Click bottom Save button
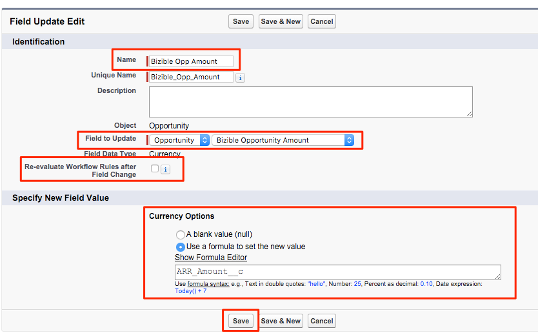Image resolution: width=538 pixels, height=335 pixels. [241, 321]
